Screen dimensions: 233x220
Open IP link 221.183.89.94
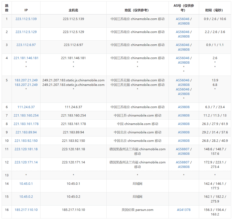pos(26,132)
